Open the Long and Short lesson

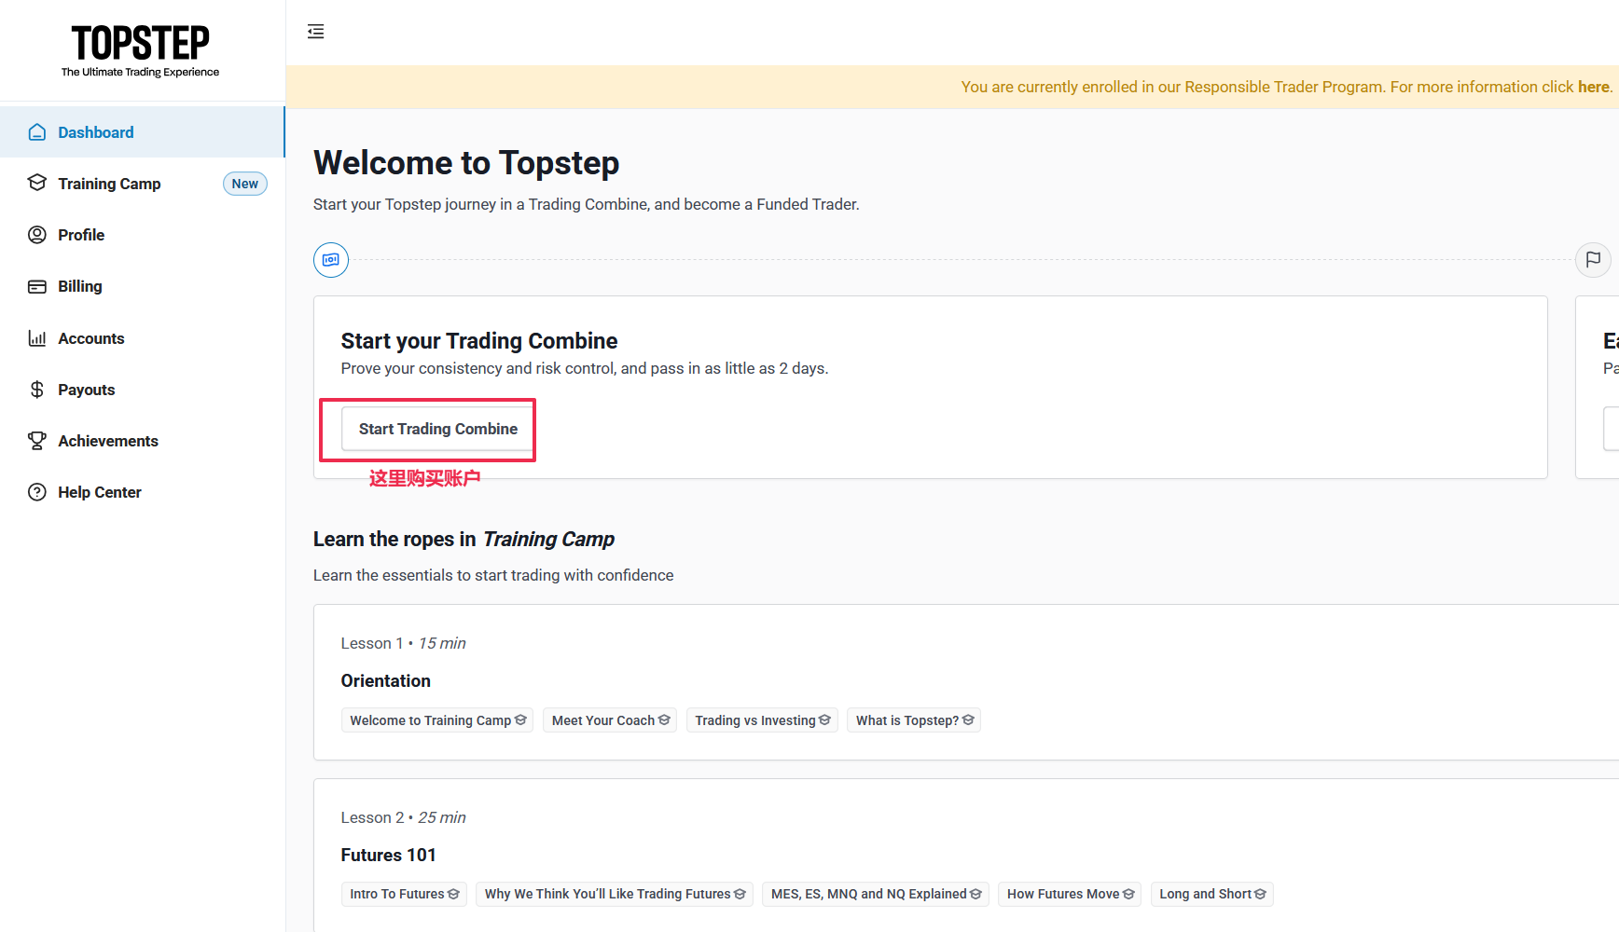(x=1212, y=894)
